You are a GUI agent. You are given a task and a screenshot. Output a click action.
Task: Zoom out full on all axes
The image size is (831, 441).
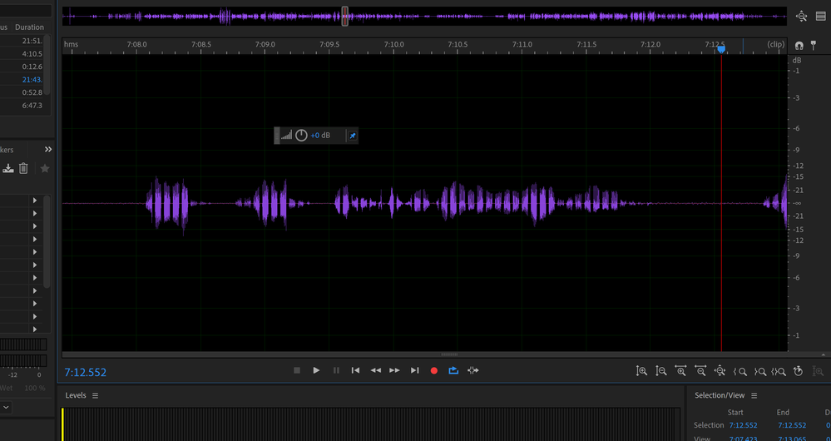point(720,371)
